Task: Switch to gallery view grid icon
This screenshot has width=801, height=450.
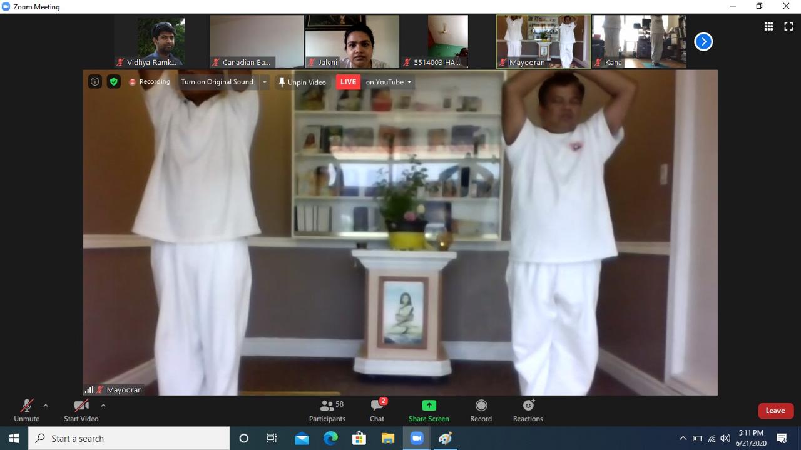Action: coord(768,26)
